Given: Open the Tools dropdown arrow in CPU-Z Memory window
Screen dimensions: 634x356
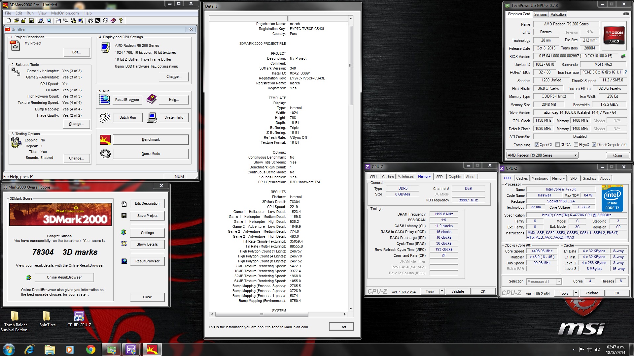Looking at the screenshot, I should [x=442, y=291].
